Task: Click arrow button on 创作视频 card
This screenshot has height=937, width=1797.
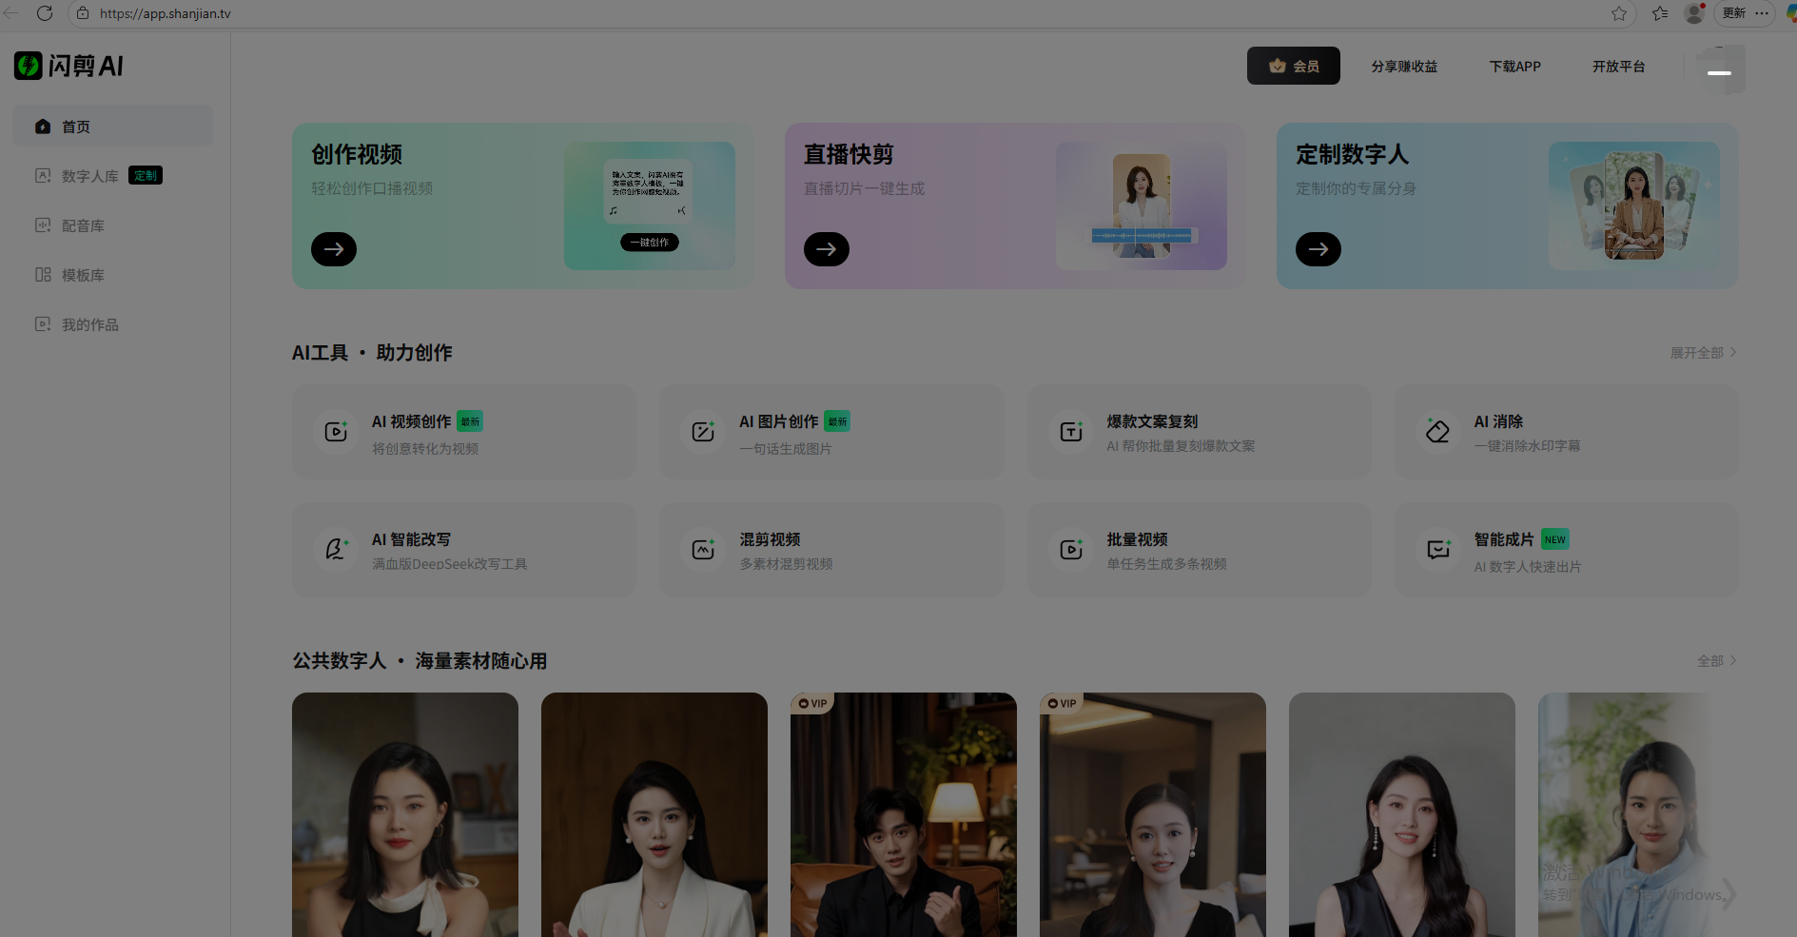Action: (334, 249)
